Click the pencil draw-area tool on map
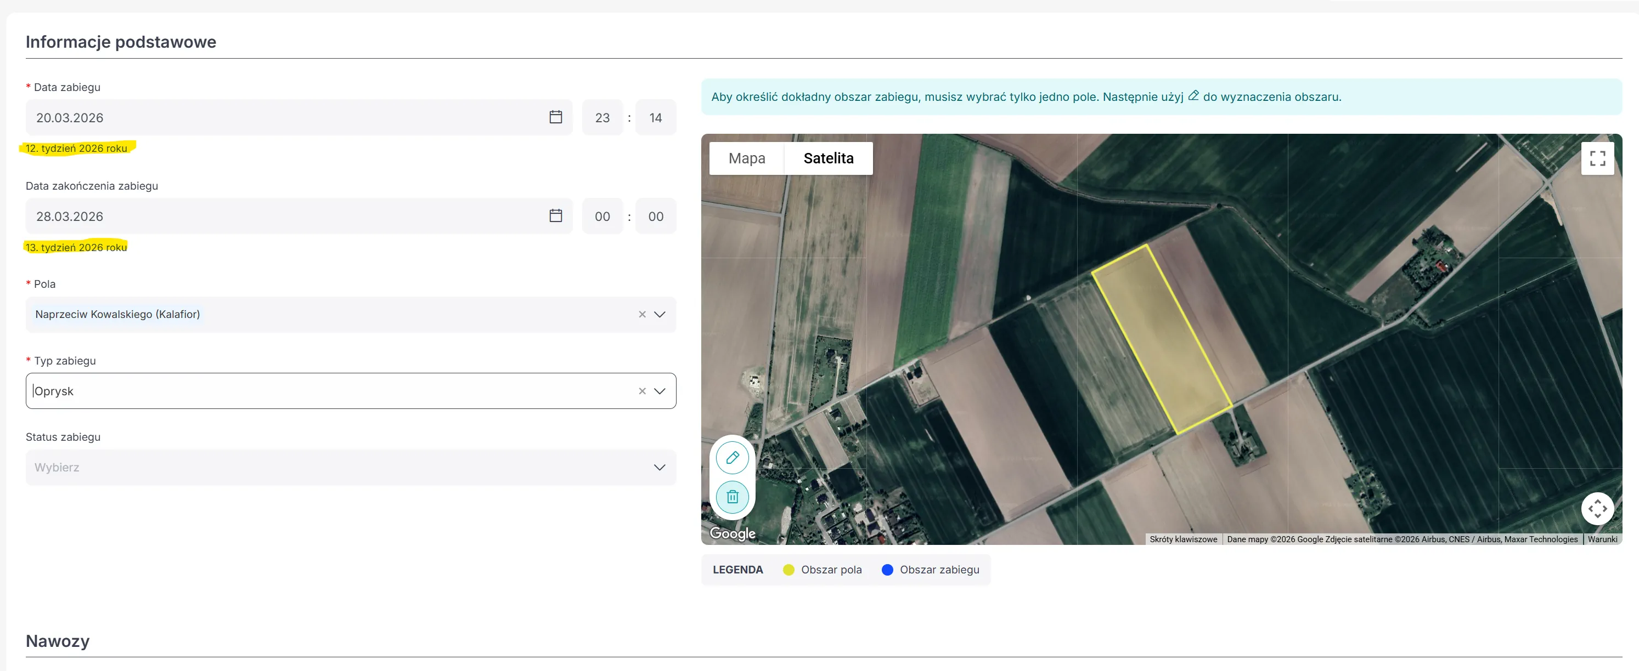Viewport: 1639px width, 671px height. 733,458
